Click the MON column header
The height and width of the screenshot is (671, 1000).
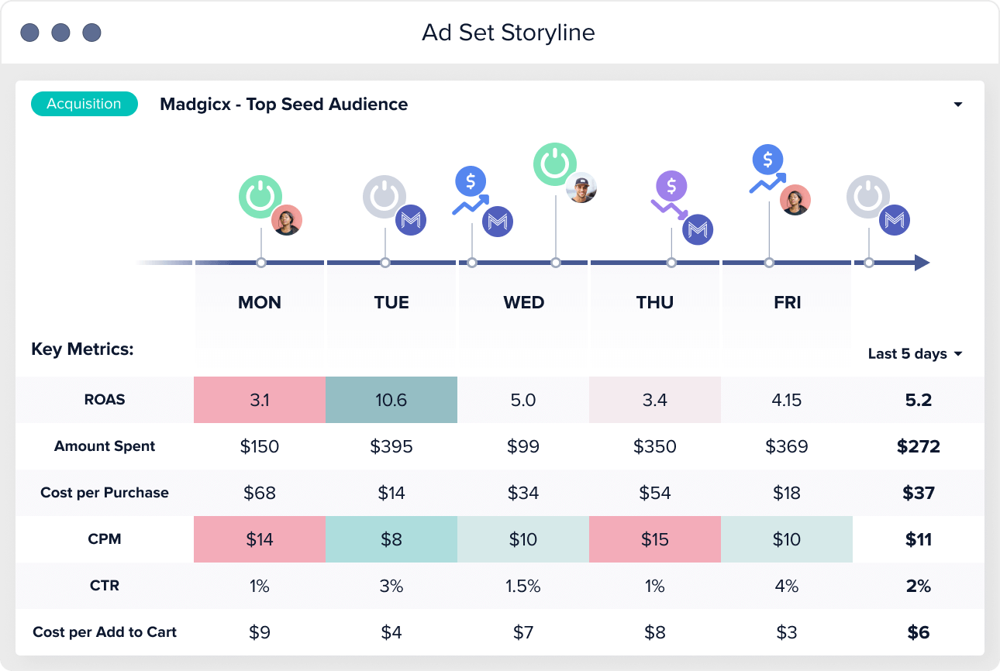point(260,302)
